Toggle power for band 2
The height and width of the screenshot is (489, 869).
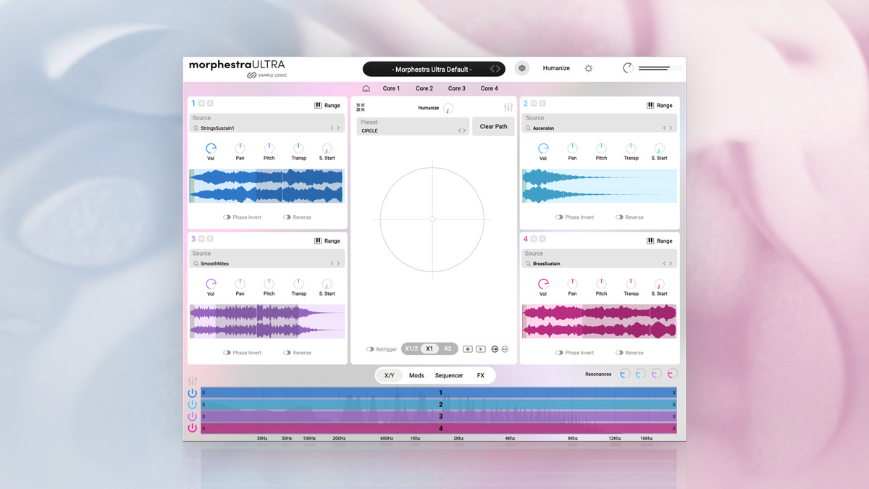[192, 404]
